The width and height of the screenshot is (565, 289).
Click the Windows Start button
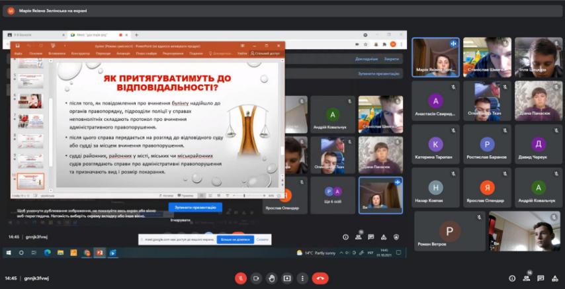click(x=9, y=253)
